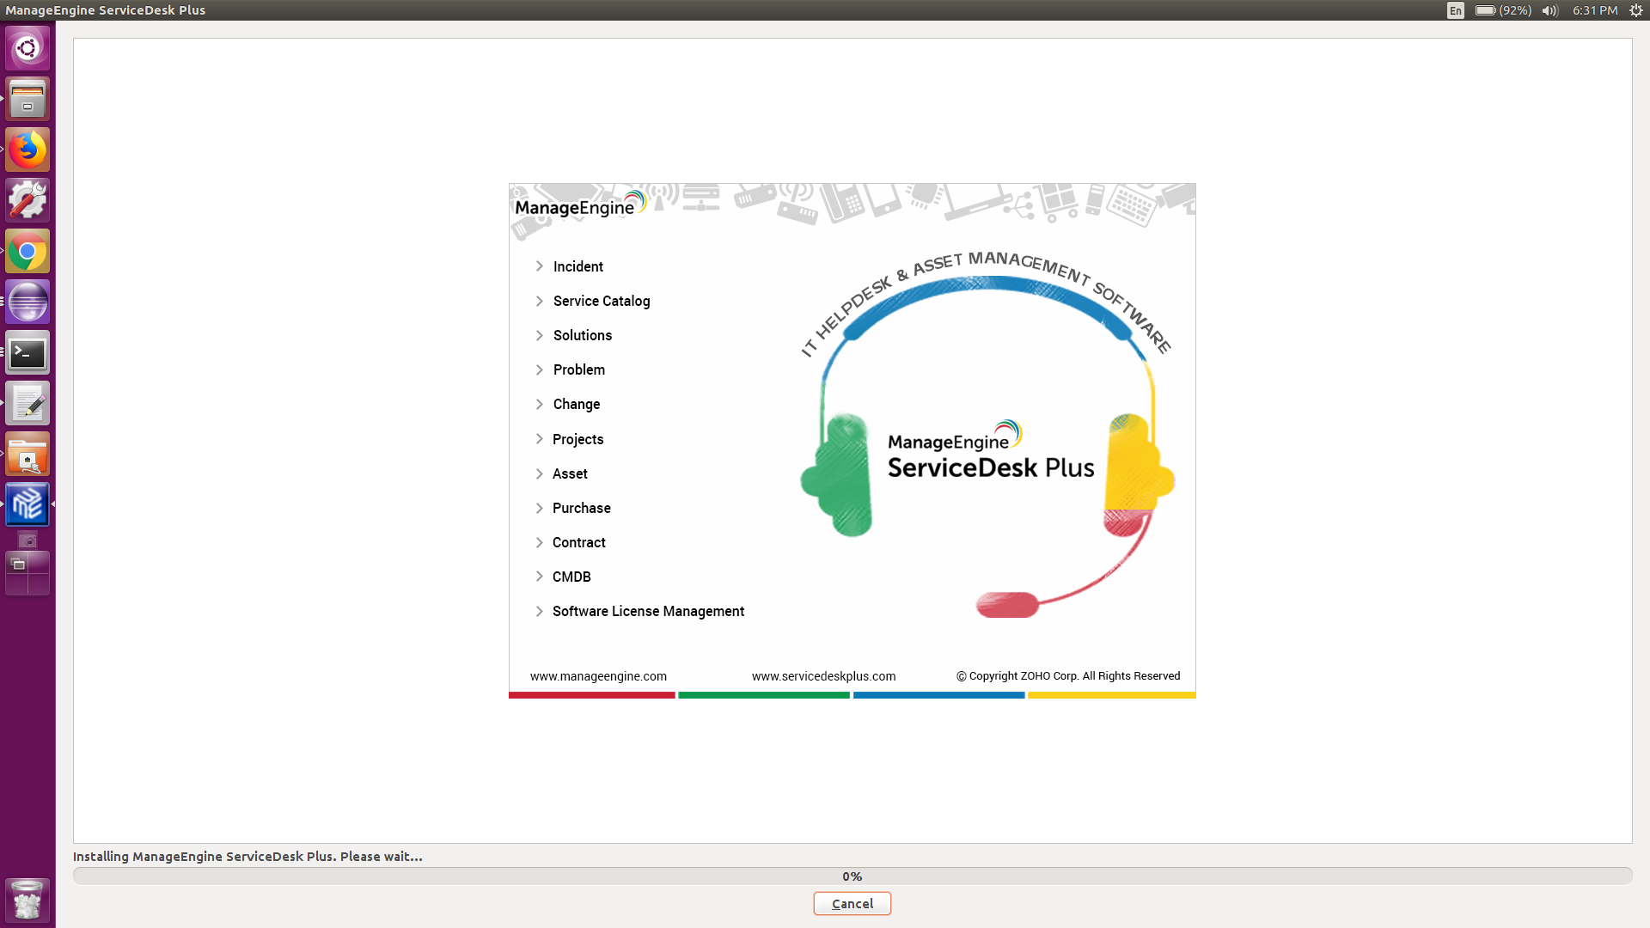Cancel the ServiceDesk Plus installation
This screenshot has height=928, width=1650.
coord(852,904)
